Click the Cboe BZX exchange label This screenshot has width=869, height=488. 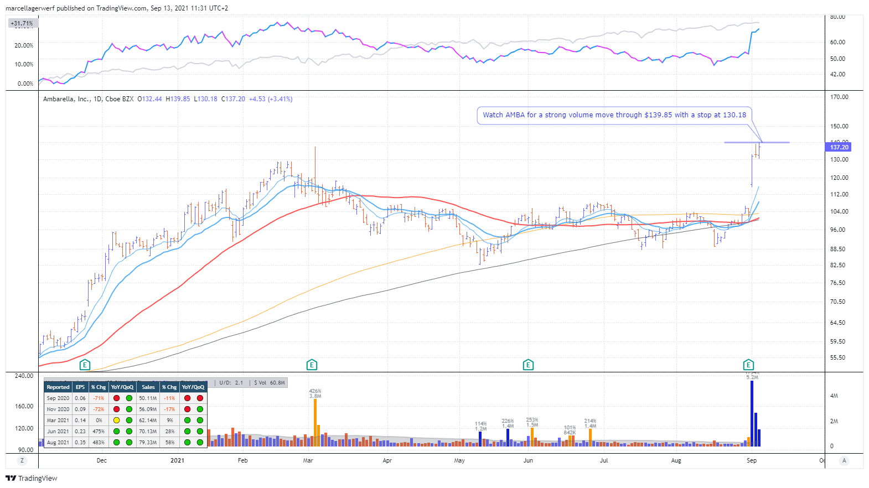[x=119, y=99]
